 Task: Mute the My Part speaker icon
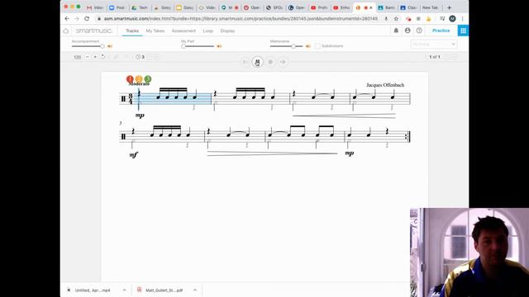(219, 46)
